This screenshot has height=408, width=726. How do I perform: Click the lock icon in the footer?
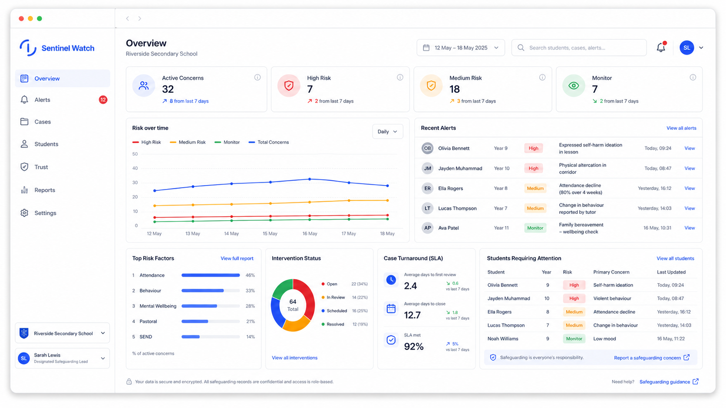[x=129, y=382]
